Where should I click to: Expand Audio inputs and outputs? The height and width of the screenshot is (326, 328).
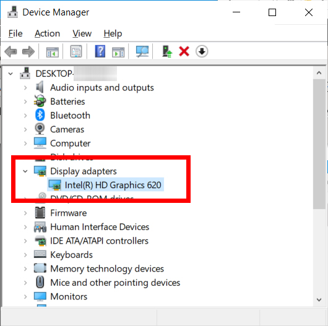(25, 88)
